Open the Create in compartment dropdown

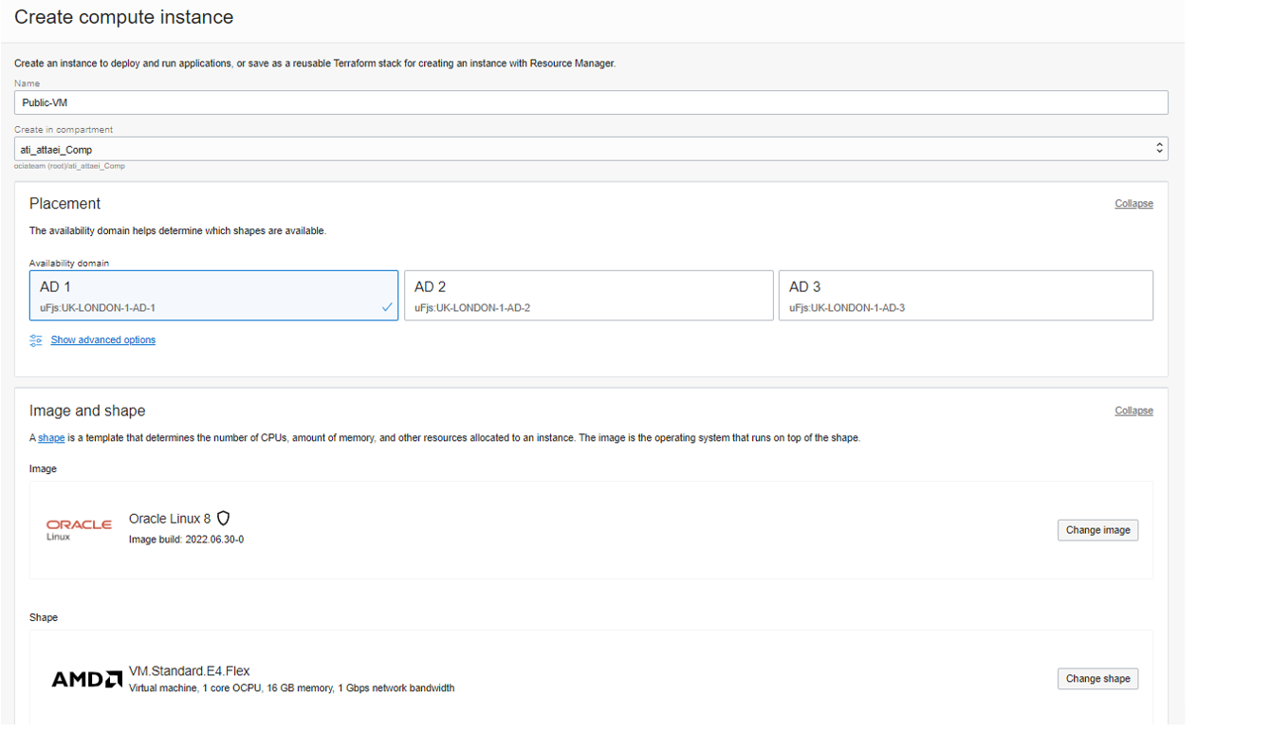coord(590,149)
